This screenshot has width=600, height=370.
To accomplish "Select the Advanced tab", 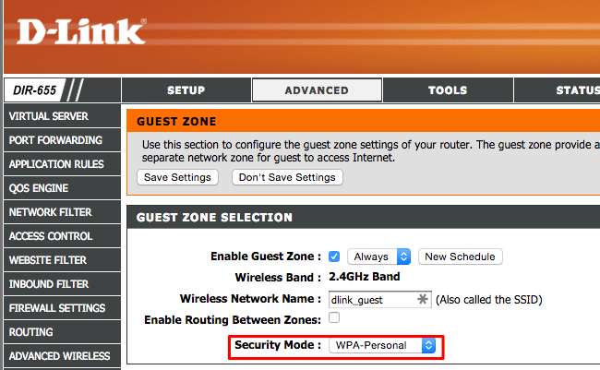I will pyautogui.click(x=317, y=90).
